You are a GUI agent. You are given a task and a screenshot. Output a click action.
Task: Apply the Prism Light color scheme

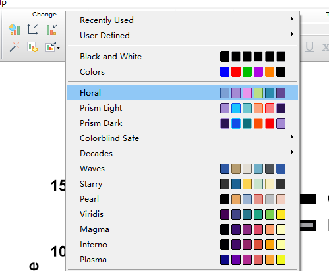[x=183, y=108]
